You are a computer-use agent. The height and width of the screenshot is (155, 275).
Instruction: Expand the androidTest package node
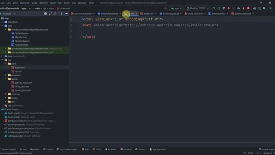click(x=6, y=49)
